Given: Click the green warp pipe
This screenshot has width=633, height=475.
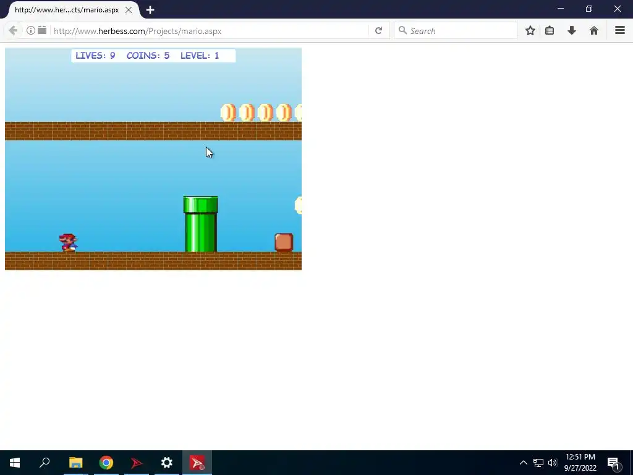Looking at the screenshot, I should [201, 224].
